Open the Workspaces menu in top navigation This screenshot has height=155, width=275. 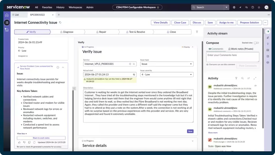point(75,7)
